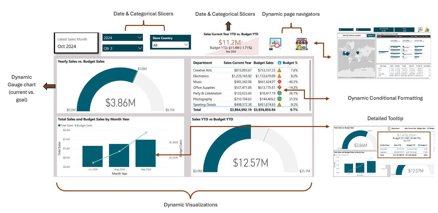
Task: Open the detailed tooltip preview thumbnail
Action: pyautogui.click(x=384, y=151)
